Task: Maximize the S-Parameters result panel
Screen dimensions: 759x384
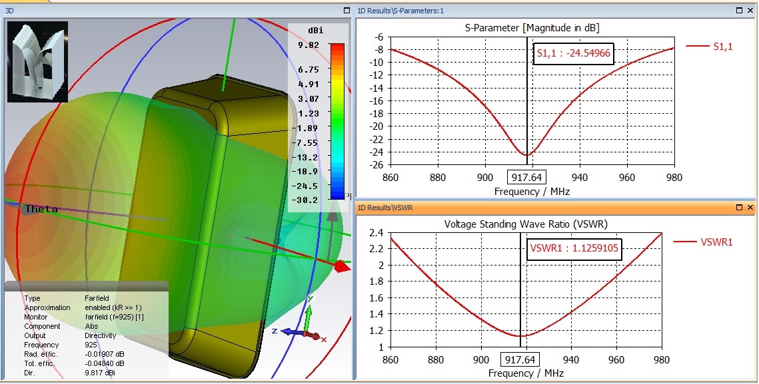Action: (x=739, y=10)
